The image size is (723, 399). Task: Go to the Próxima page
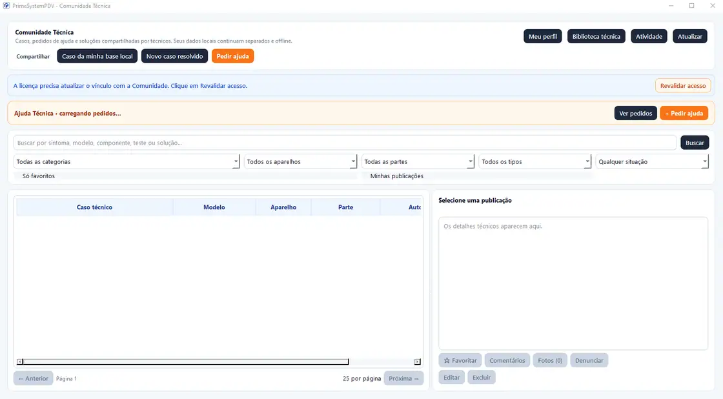click(403, 378)
